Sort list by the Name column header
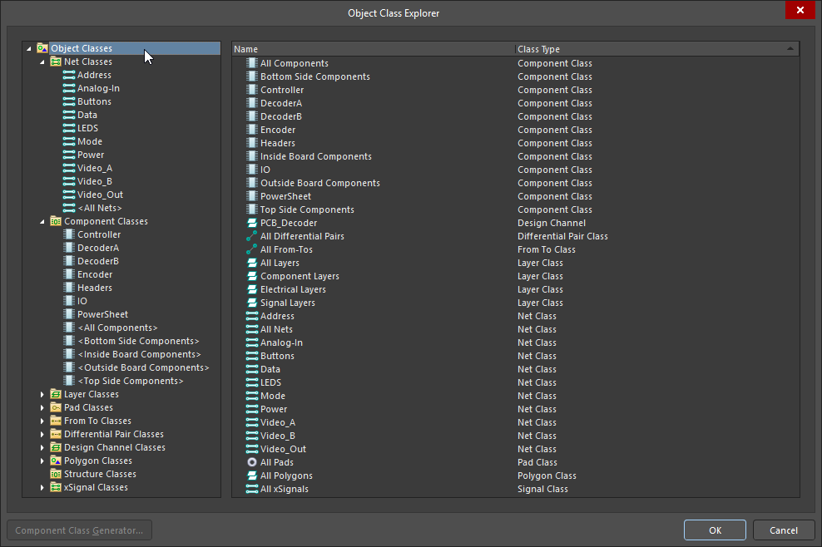822x547 pixels. tap(374, 49)
